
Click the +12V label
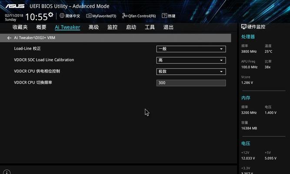tap(245, 153)
